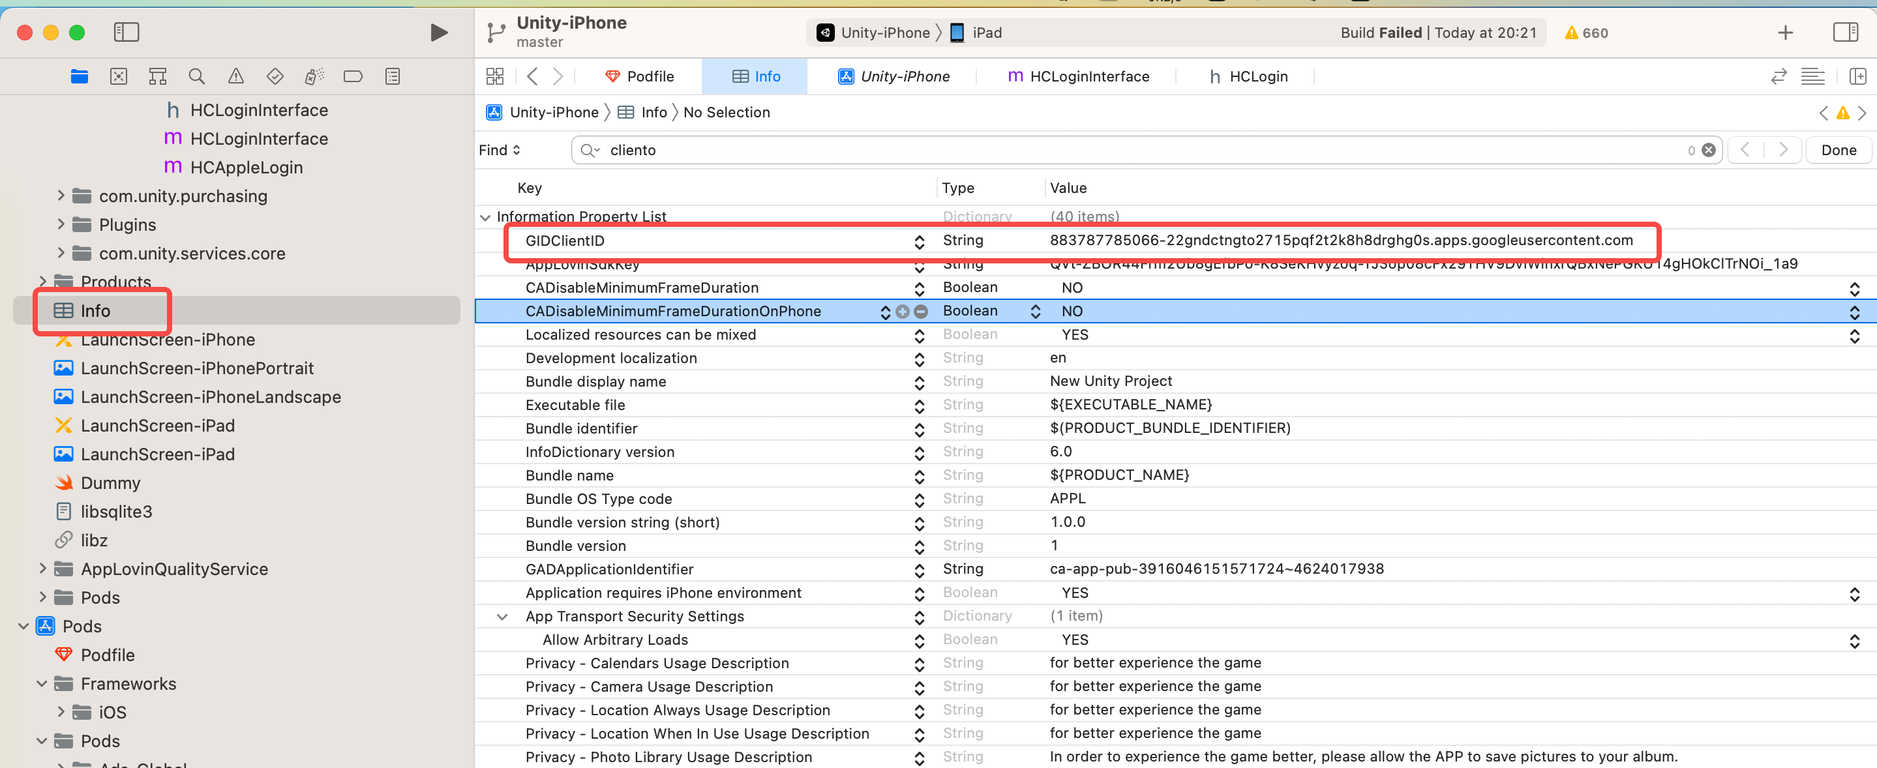Screen dimensions: 1877x768
Task: Go forward in editor history
Action: tap(558, 76)
